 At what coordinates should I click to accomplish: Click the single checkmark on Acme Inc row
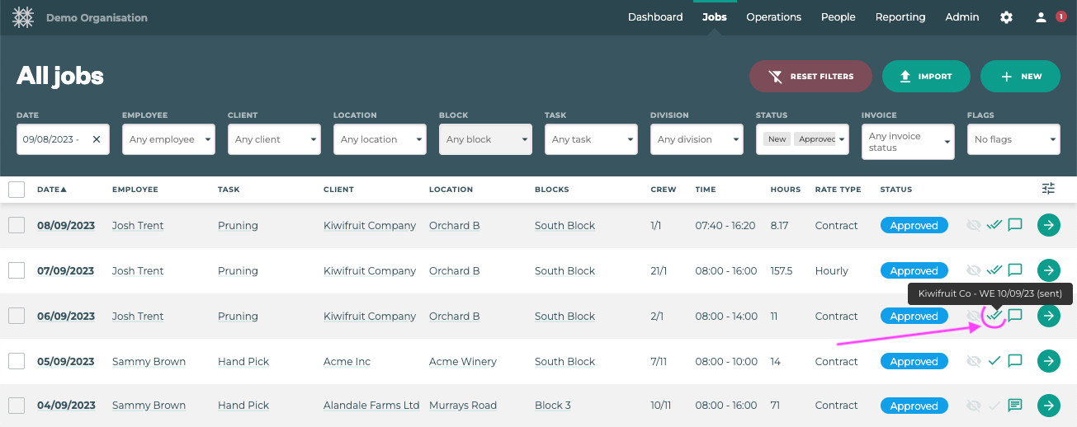(994, 361)
